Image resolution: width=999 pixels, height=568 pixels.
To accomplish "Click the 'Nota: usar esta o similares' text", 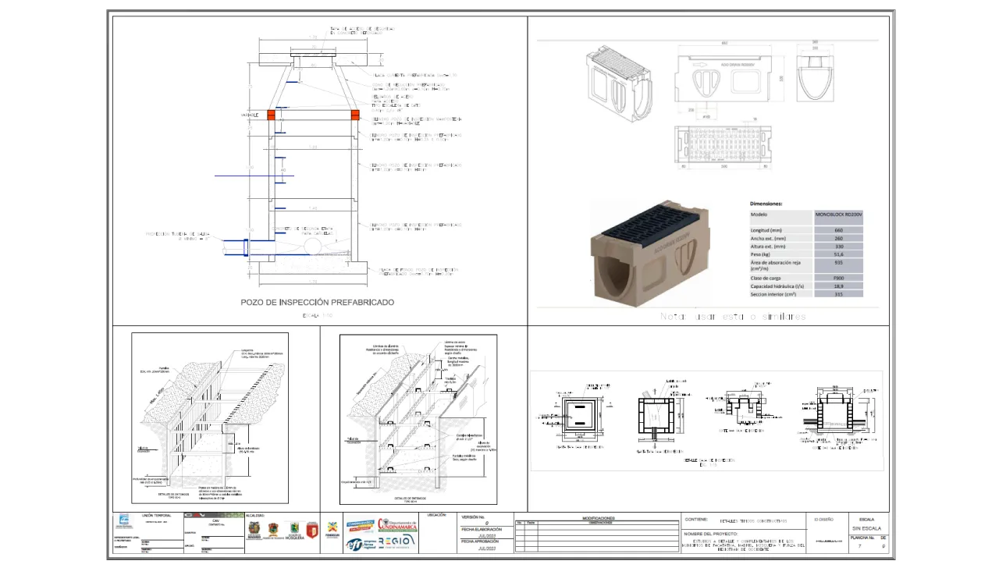I will [732, 317].
